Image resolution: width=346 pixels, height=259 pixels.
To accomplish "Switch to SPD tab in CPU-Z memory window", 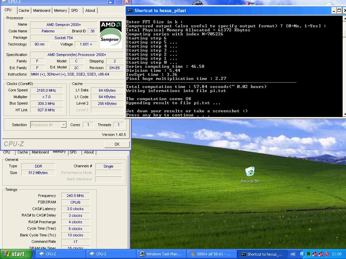I will [73, 152].
